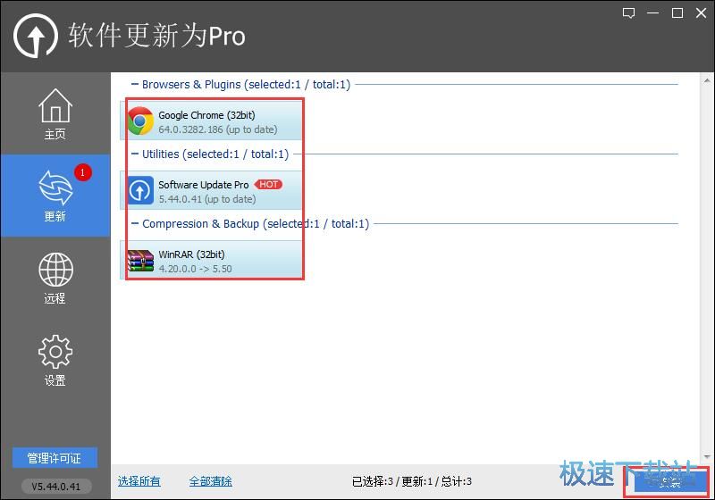Open 管理许可证 license manager
This screenshot has height=500, width=715.
(x=55, y=458)
